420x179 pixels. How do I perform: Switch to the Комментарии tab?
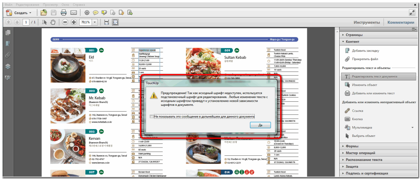(401, 22)
